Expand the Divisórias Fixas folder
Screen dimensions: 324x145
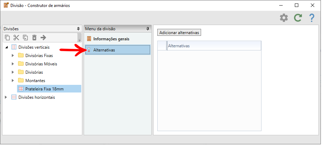(13, 55)
